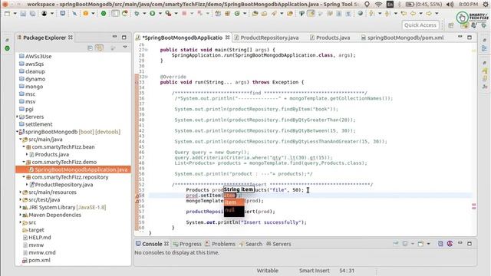Image resolution: width=491 pixels, height=276 pixels.
Task: Click the Save All icon
Action: [x=32, y=14]
